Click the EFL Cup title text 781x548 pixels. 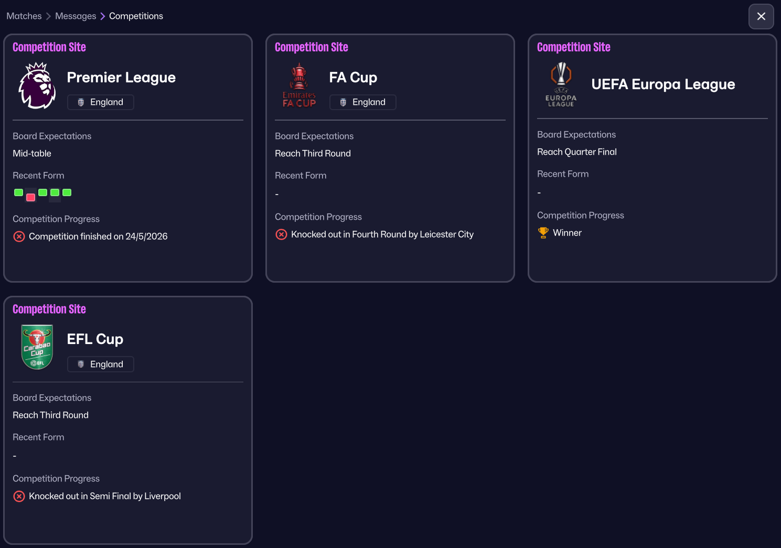coord(95,339)
